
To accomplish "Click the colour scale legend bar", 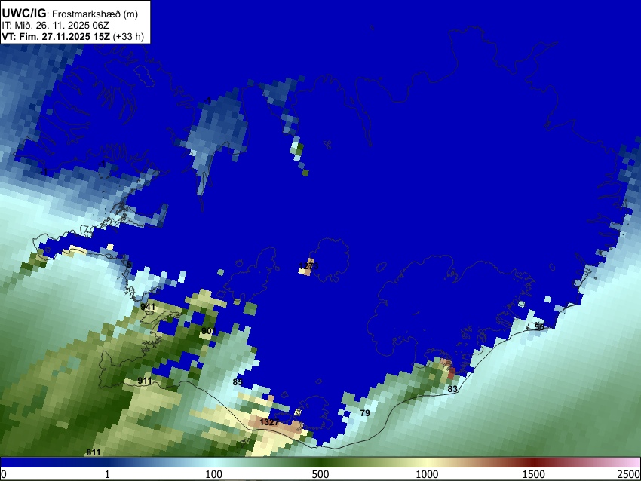I will 320,462.
